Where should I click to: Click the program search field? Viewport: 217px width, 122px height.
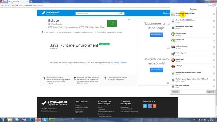click(97, 13)
